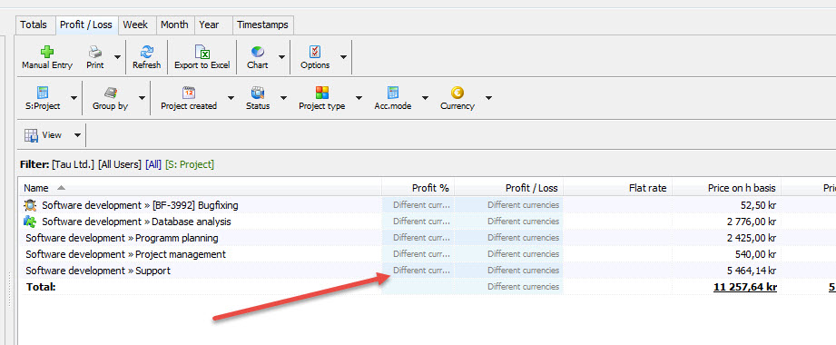The height and width of the screenshot is (345, 836).
Task: Click the Status filter icon
Action: coord(258,93)
